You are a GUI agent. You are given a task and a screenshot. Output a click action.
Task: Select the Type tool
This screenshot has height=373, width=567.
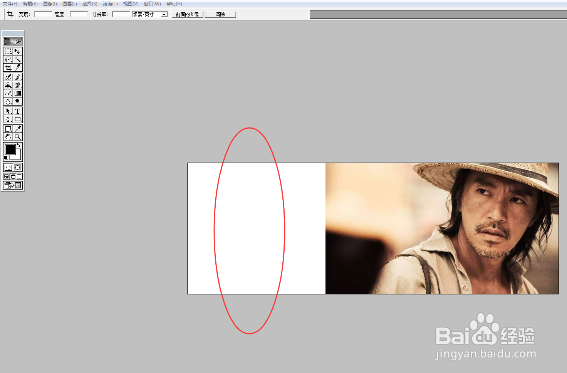pyautogui.click(x=18, y=111)
